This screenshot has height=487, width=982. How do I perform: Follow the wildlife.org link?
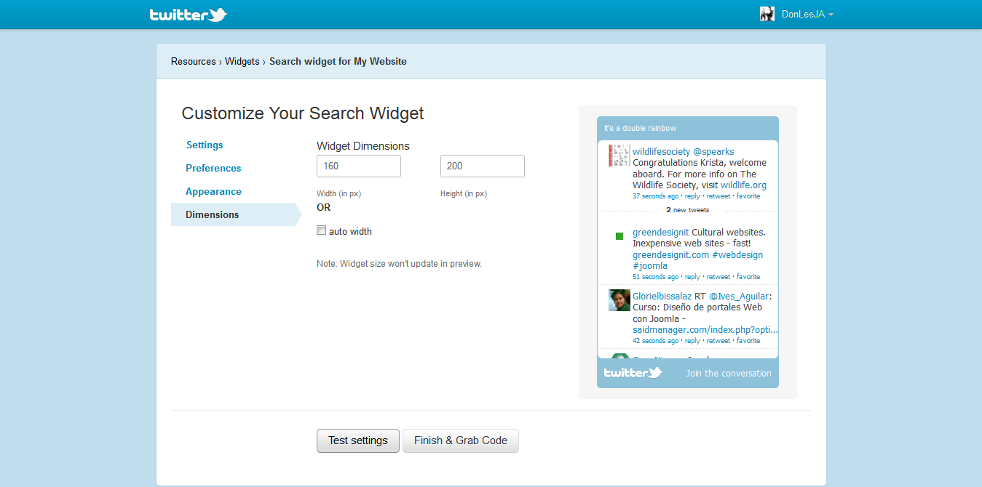click(x=743, y=185)
